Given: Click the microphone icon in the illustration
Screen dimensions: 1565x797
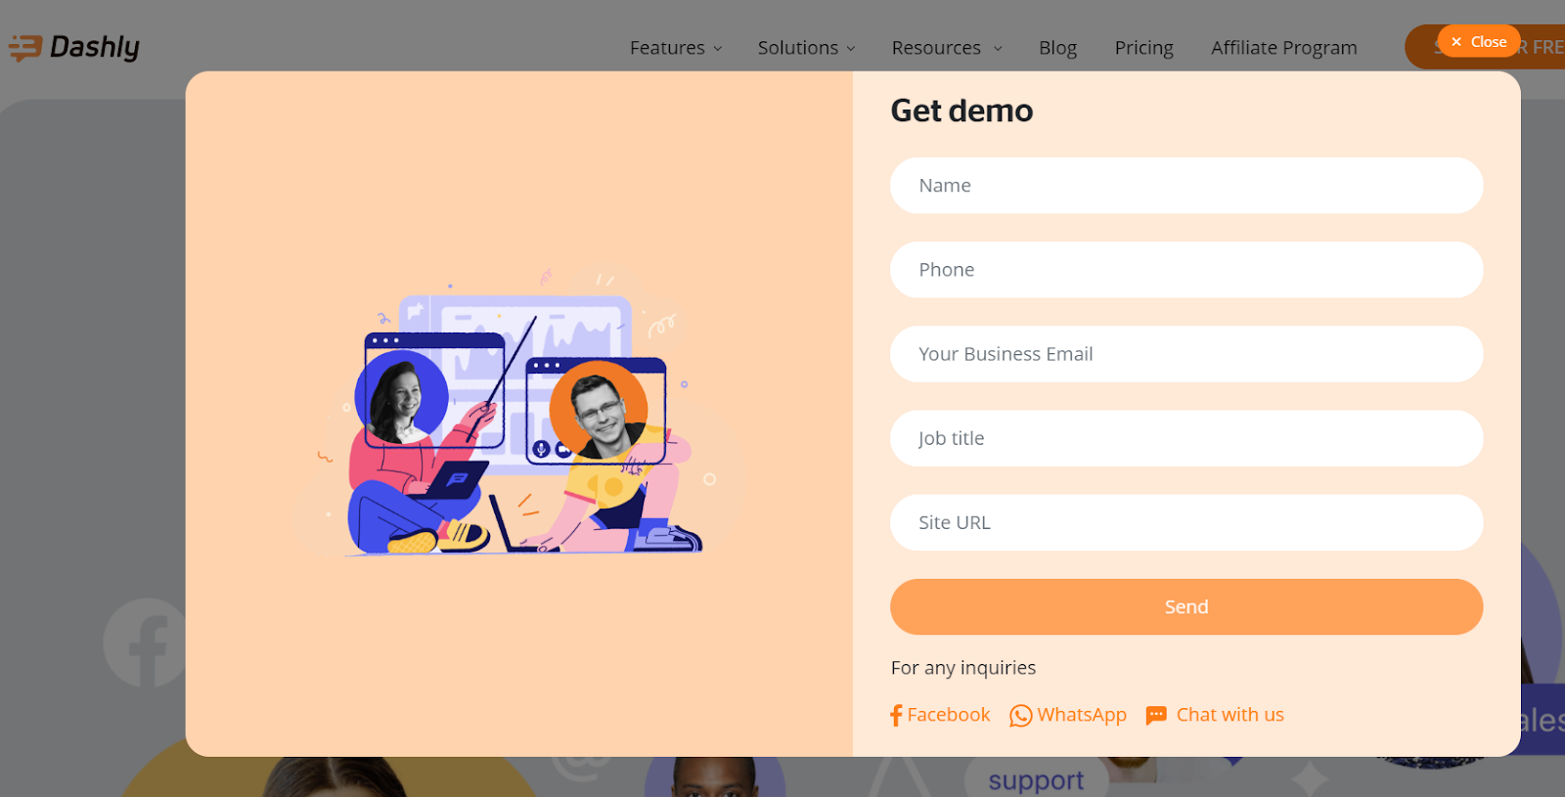Looking at the screenshot, I should (x=541, y=449).
